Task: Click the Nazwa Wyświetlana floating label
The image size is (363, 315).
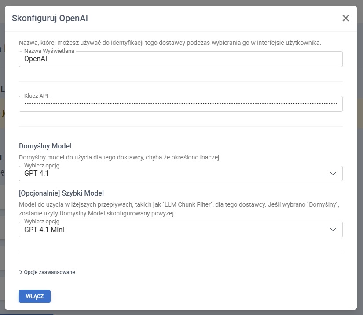Action: 49,51
